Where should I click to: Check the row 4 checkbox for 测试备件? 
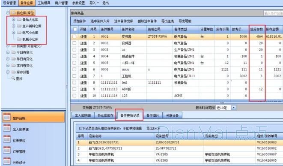pyautogui.click(x=74, y=56)
